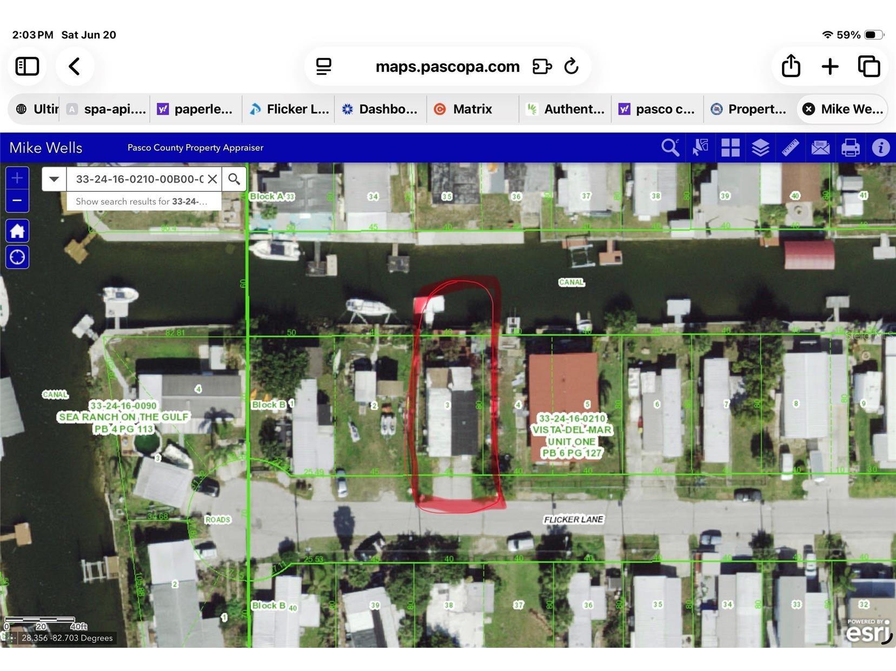
Task: Go back to previous page
Action: [x=74, y=66]
